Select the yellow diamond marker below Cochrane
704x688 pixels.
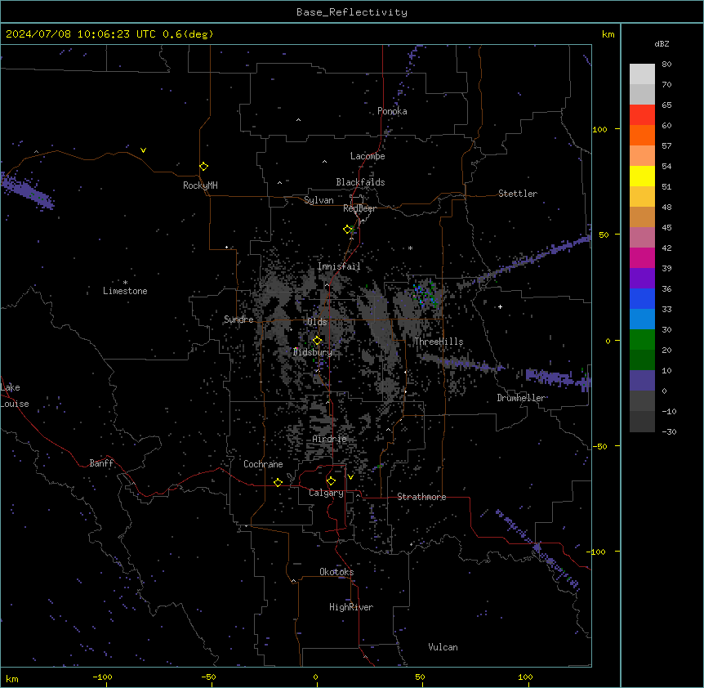(x=278, y=482)
